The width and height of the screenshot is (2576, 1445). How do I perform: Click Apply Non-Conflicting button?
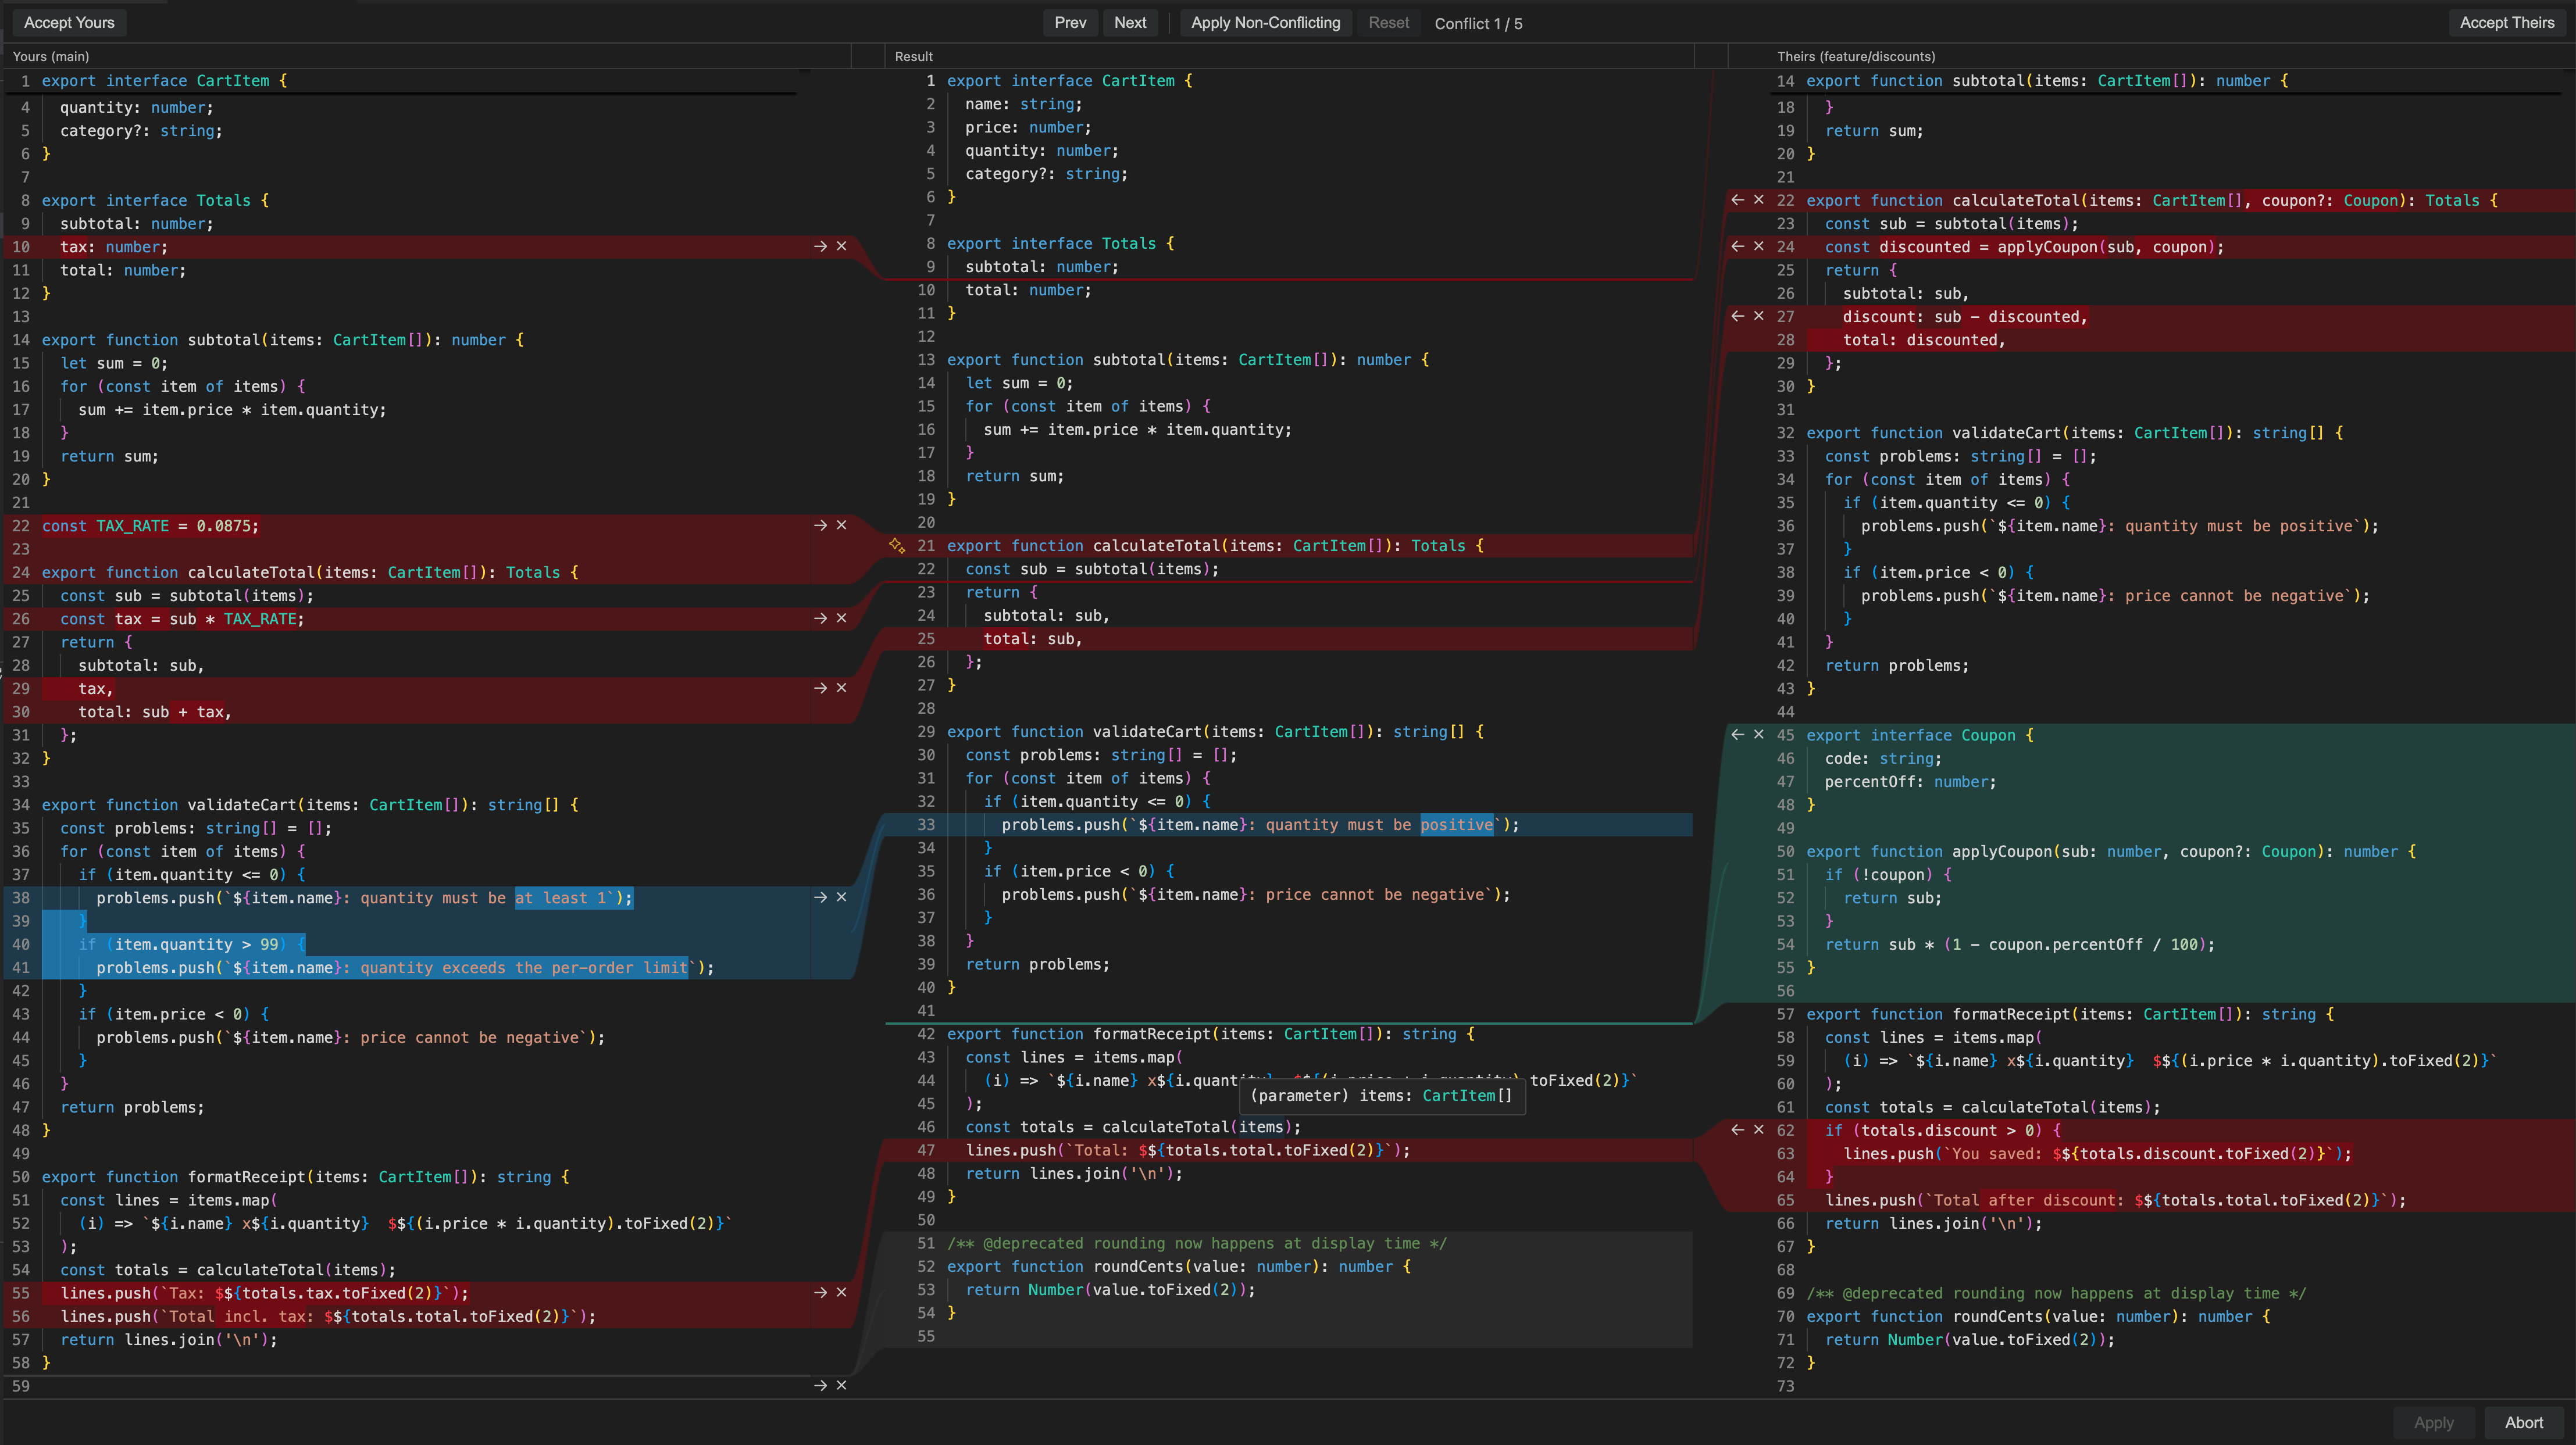(1265, 23)
